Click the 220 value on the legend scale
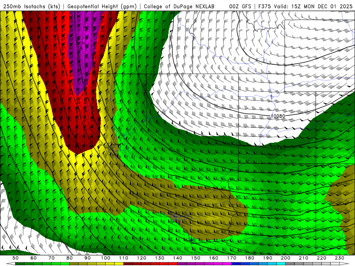Image resolution: width=355 pixels, height=266 pixels. coord(321,258)
